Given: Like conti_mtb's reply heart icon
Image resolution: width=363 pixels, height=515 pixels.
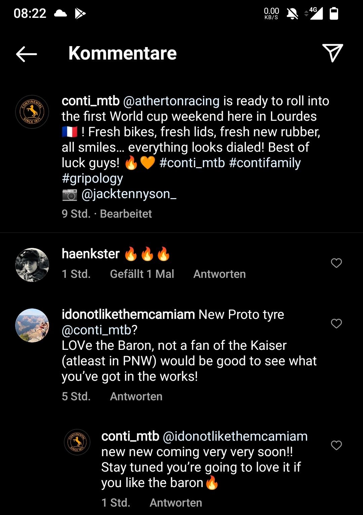Looking at the screenshot, I should click(336, 445).
